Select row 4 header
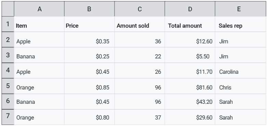 tap(8, 70)
